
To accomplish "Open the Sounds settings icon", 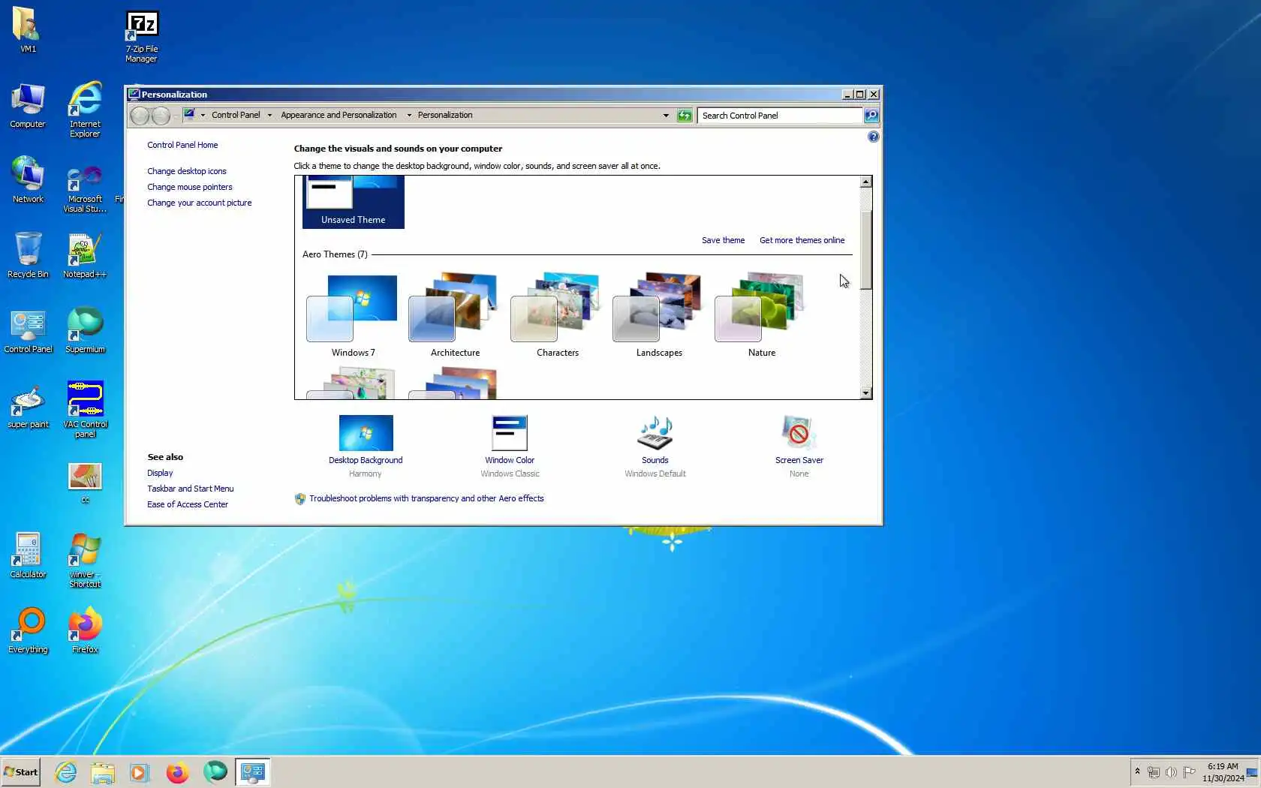I will click(x=655, y=434).
